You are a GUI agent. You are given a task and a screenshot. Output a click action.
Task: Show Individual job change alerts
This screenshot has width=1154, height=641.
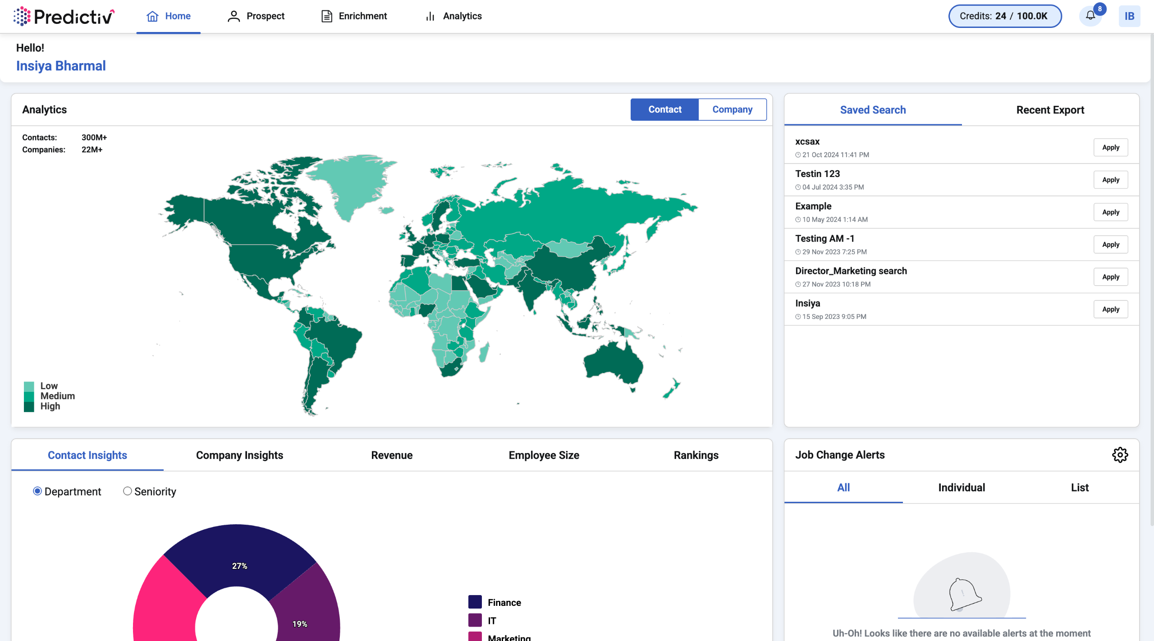(x=962, y=487)
